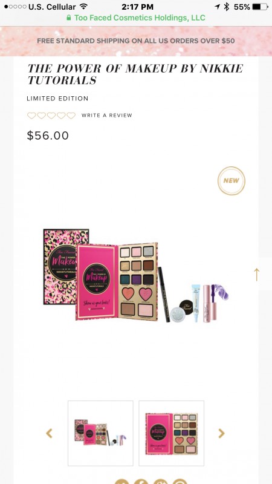The image size is (272, 484).
Task: Tap the gold NEW badge
Action: (x=232, y=181)
